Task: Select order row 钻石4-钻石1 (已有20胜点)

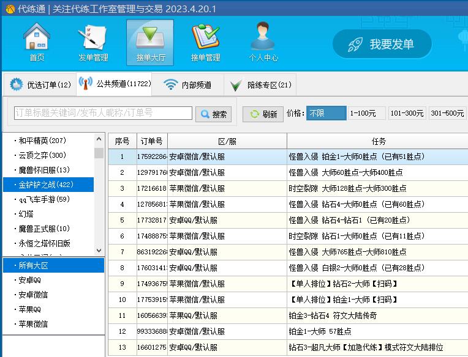Action: click(288, 220)
